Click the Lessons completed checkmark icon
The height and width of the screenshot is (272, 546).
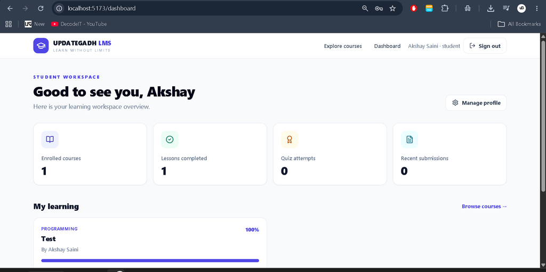coord(170,139)
